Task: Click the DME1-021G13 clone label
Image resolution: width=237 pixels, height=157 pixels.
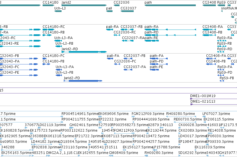Action: click(x=203, y=101)
